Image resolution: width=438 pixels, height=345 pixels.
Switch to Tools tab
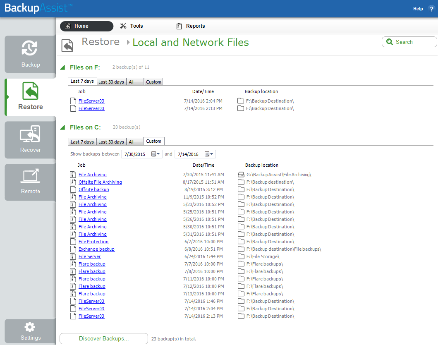(132, 26)
